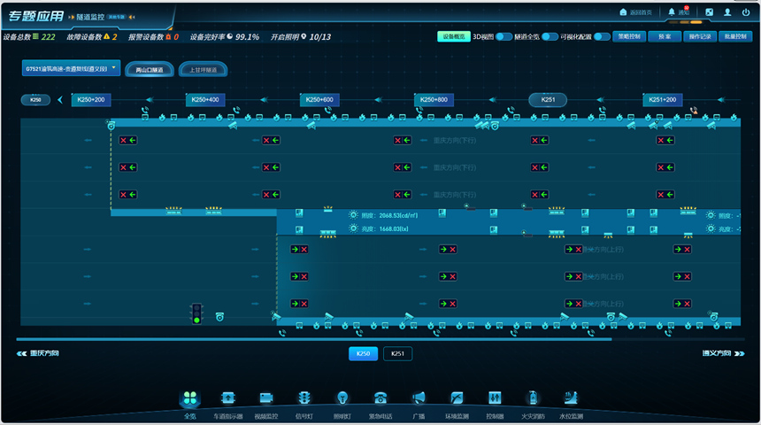This screenshot has width=761, height=425.
Task: Select the top-lane indicator under K250+200
Action: pyautogui.click(x=128, y=141)
